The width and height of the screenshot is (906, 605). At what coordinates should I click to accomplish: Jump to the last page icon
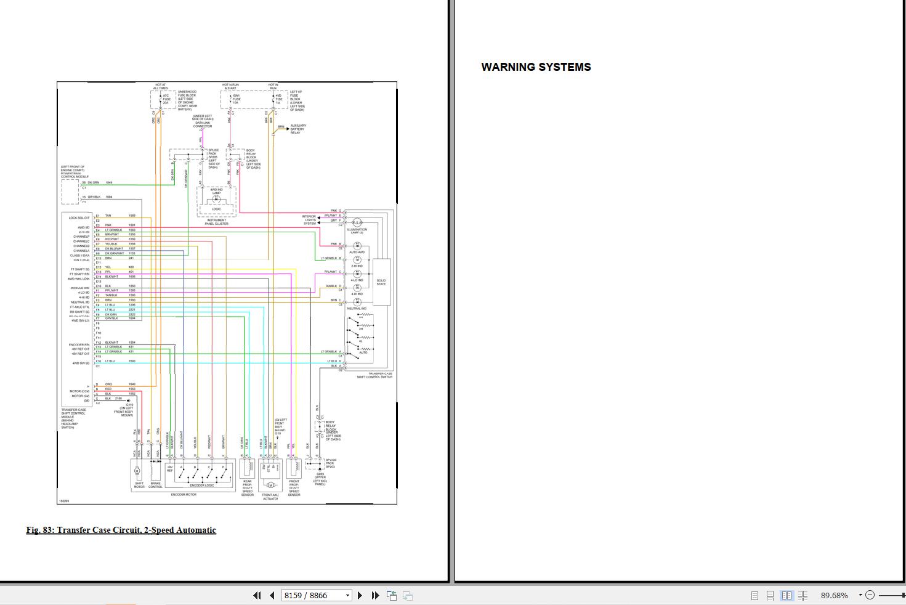coord(375,595)
